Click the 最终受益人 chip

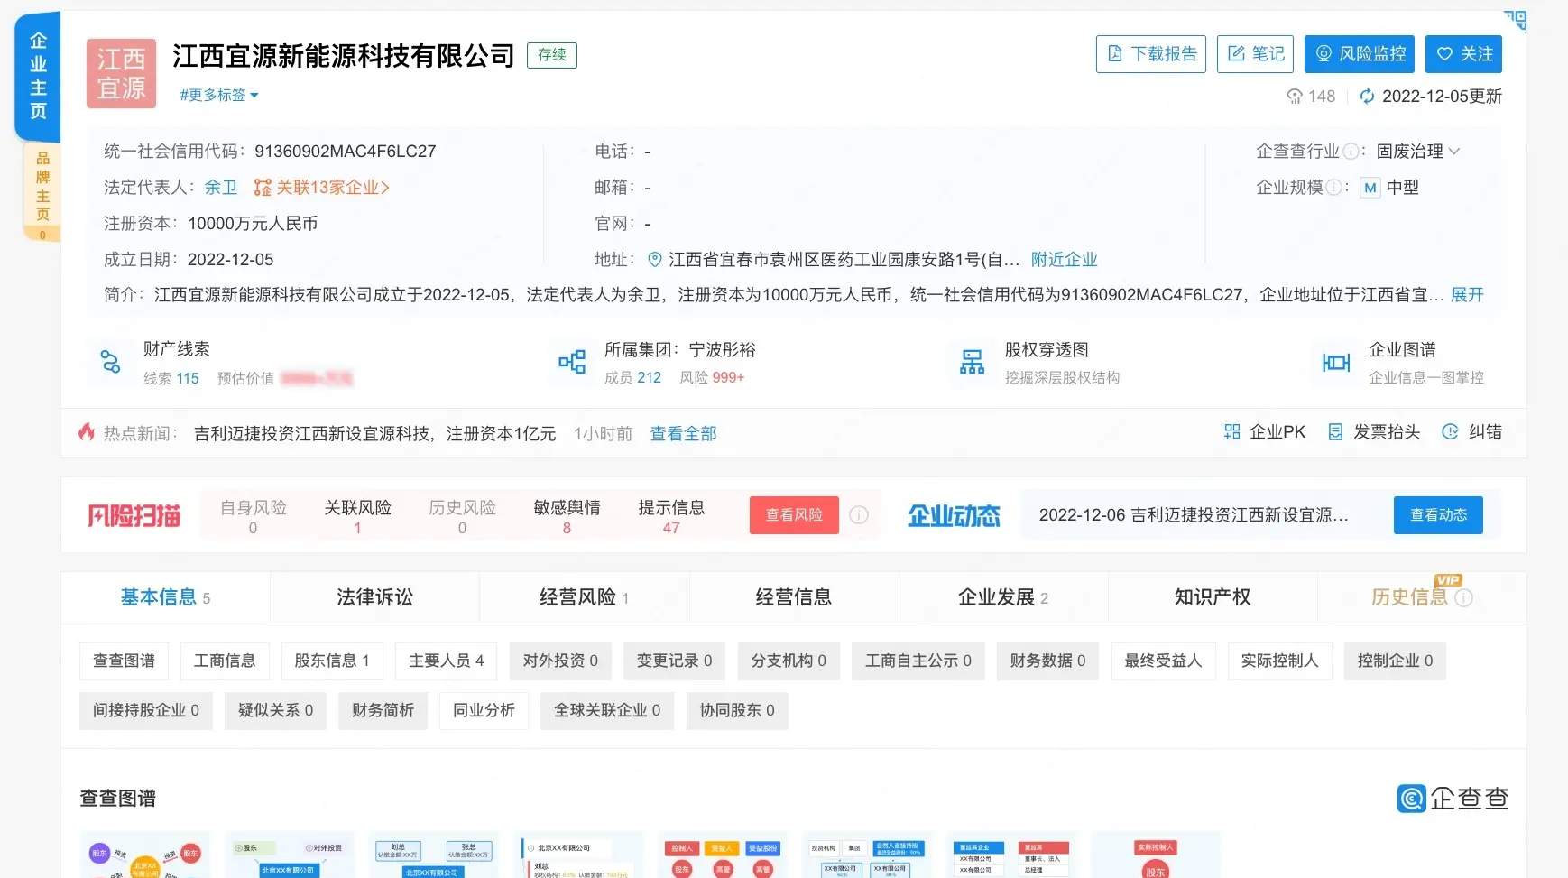pos(1164,661)
